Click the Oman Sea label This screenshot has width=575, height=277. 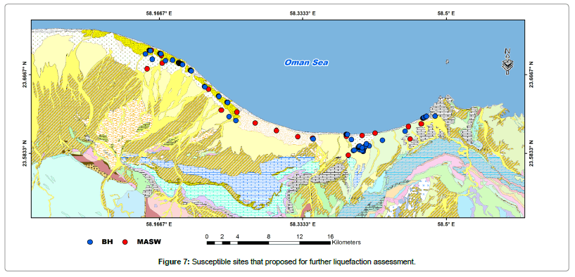coord(306,63)
